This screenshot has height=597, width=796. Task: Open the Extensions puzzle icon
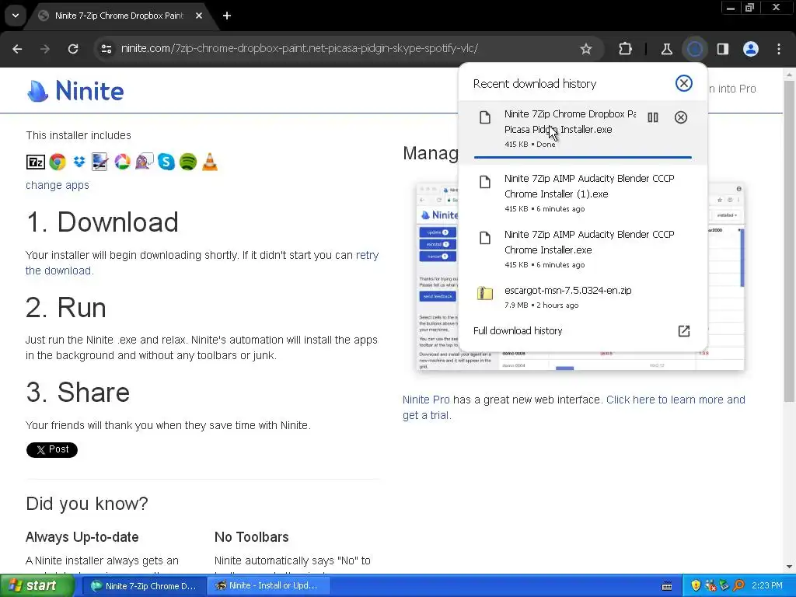coord(626,49)
